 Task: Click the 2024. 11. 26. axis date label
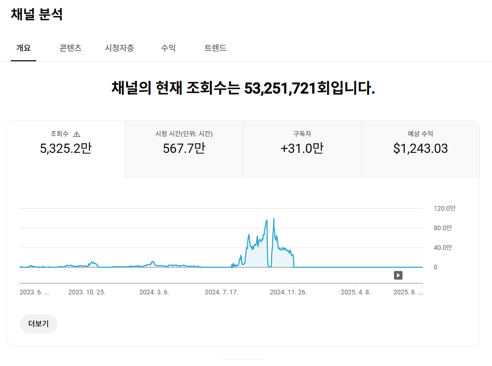(x=288, y=292)
